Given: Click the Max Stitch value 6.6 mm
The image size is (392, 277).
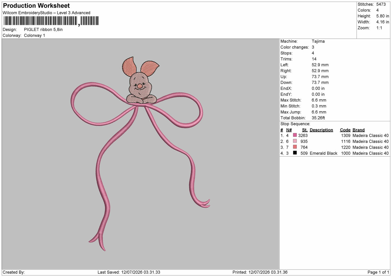Looking at the screenshot, I should tap(319, 100).
